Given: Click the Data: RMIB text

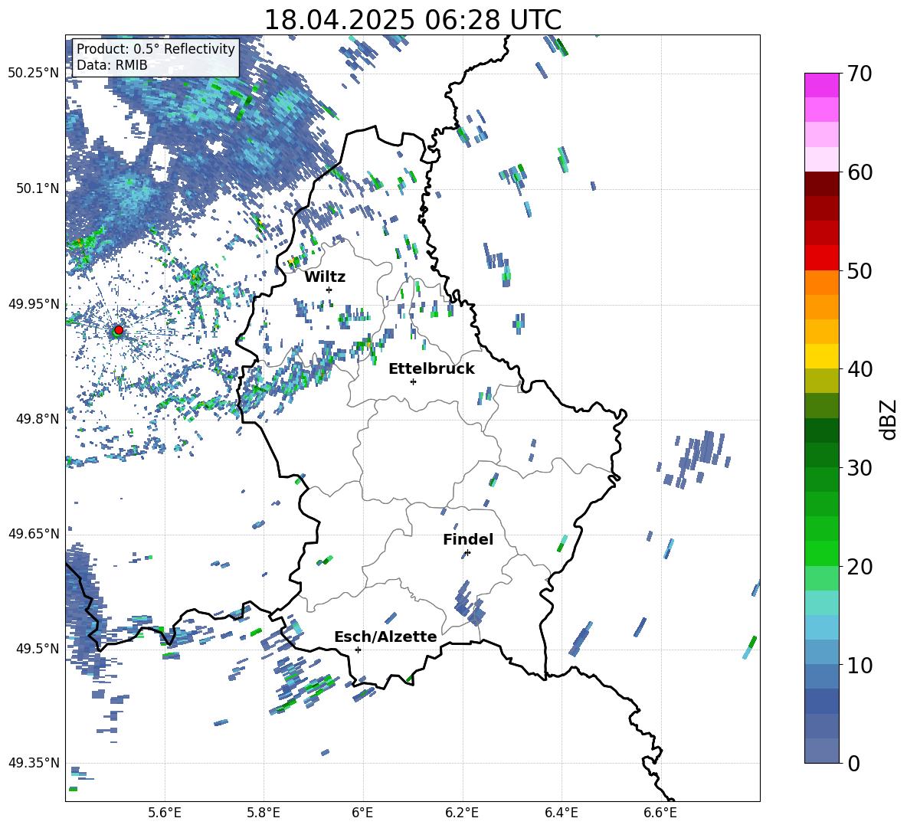Looking at the screenshot, I should click(112, 65).
